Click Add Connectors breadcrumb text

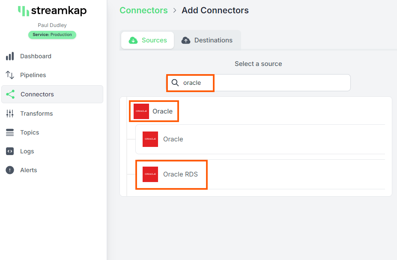[x=215, y=10]
